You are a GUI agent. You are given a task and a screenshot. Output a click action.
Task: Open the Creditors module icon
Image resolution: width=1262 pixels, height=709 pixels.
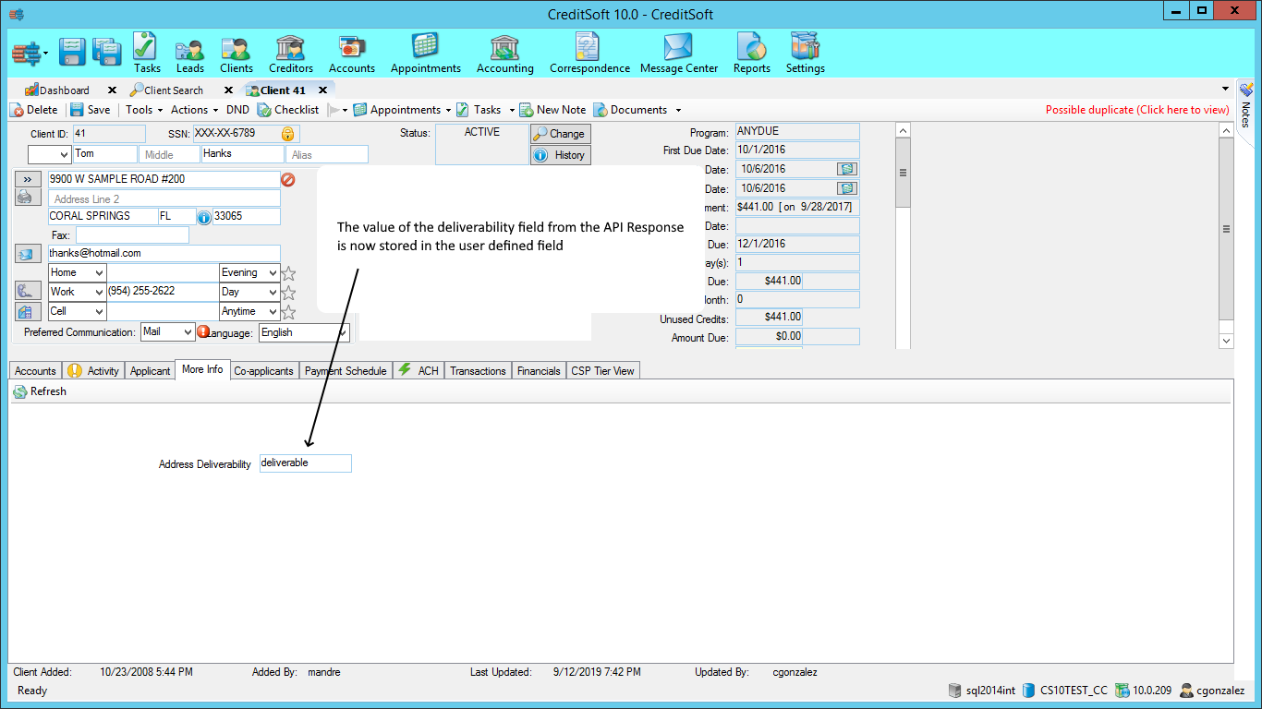pyautogui.click(x=291, y=54)
